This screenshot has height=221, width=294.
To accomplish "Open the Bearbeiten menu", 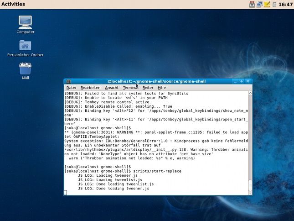I will [90, 88].
